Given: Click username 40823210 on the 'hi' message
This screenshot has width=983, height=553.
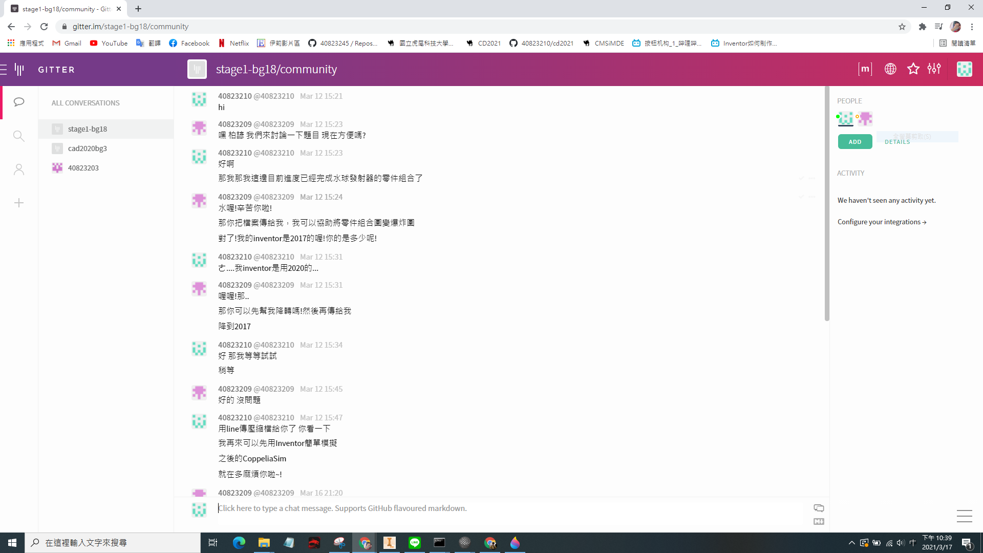Looking at the screenshot, I should pyautogui.click(x=235, y=96).
